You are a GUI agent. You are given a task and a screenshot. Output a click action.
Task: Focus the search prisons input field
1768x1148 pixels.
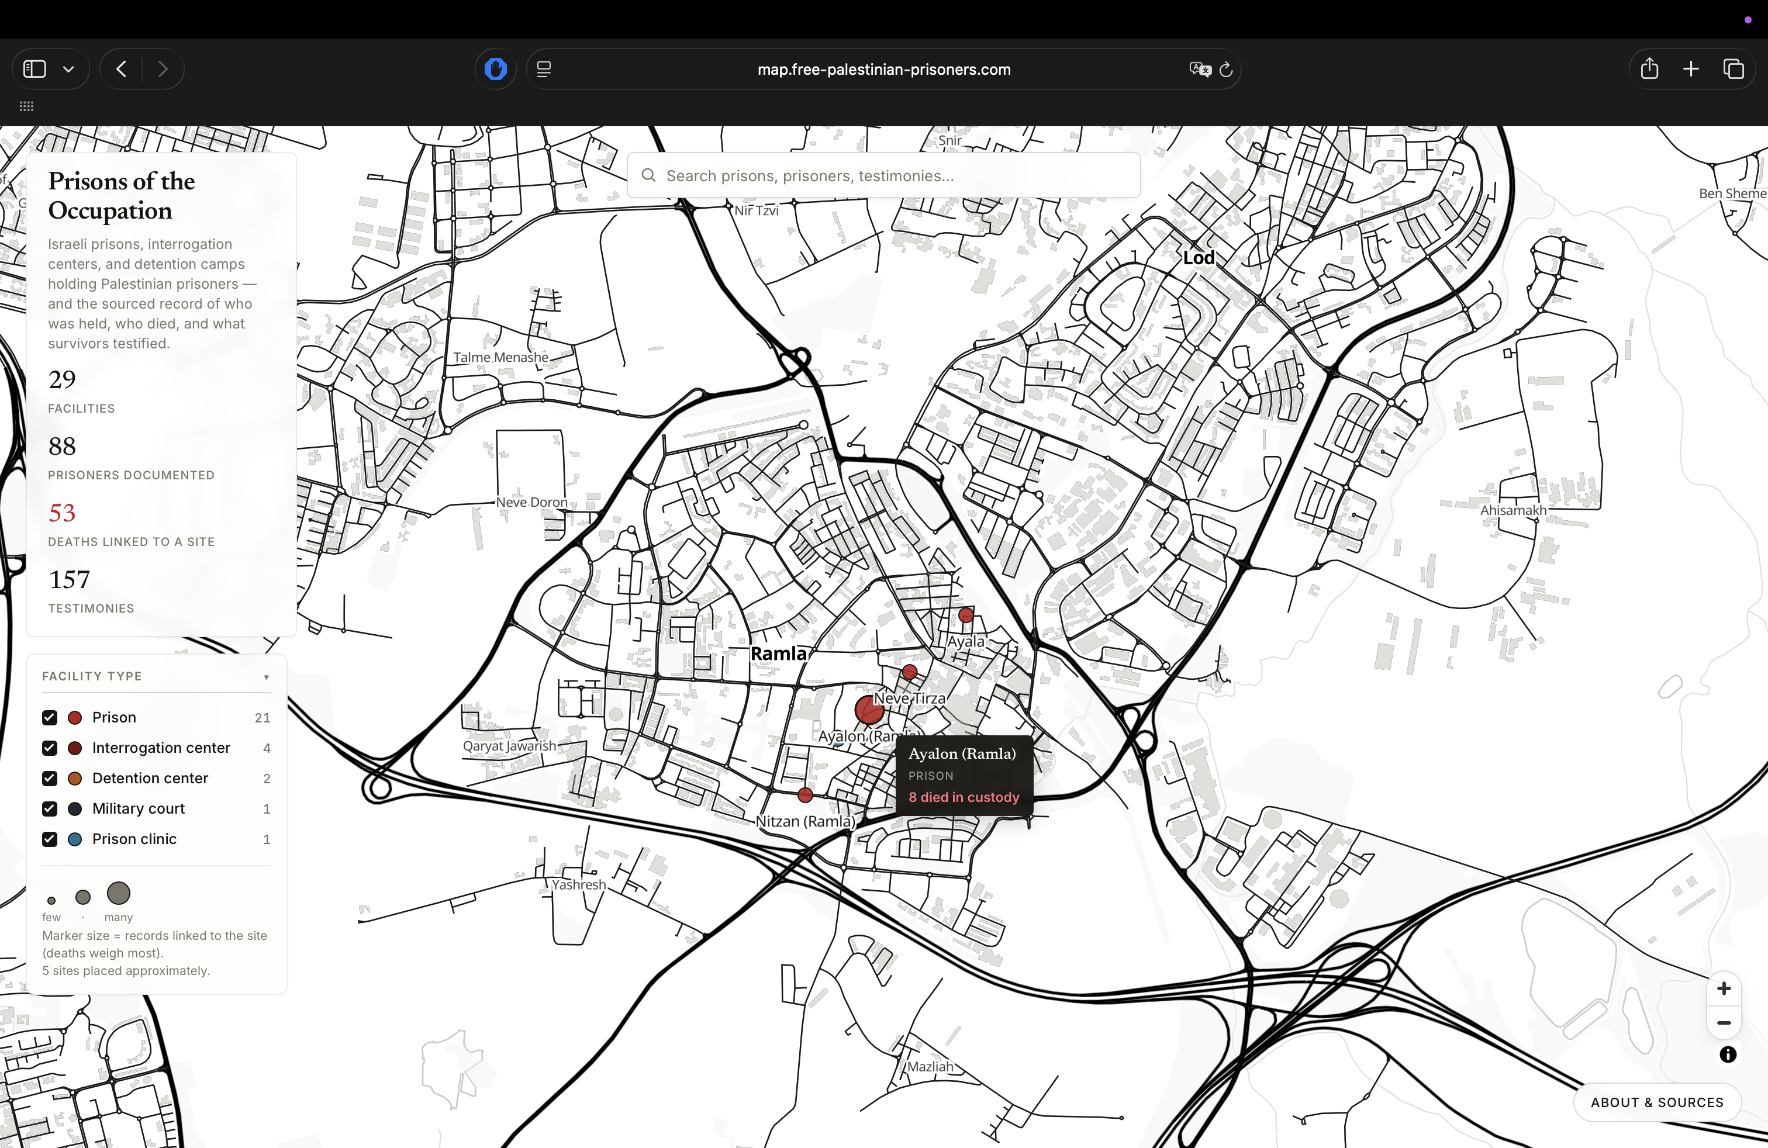tap(883, 175)
